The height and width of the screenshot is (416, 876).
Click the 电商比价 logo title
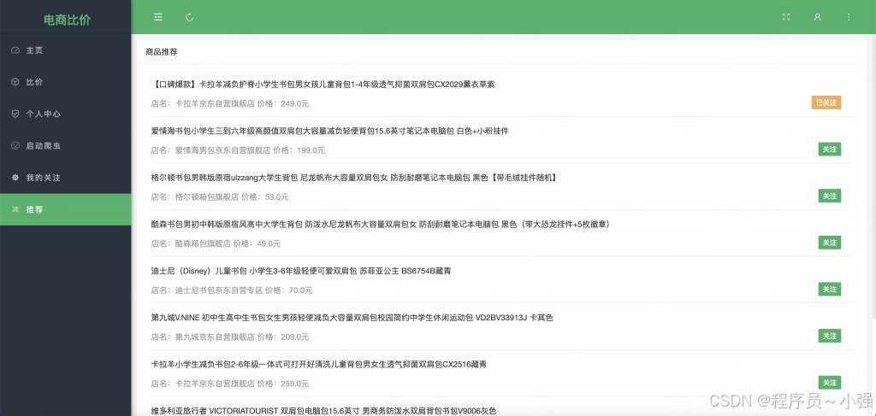(x=67, y=21)
